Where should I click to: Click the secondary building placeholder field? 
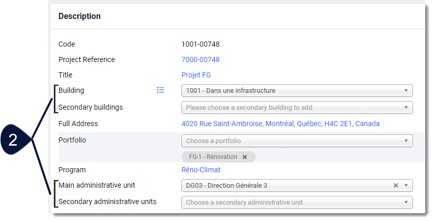[297, 108]
